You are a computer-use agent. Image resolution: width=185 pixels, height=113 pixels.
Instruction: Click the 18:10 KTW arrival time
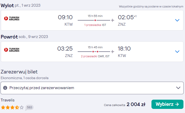[x=124, y=52]
